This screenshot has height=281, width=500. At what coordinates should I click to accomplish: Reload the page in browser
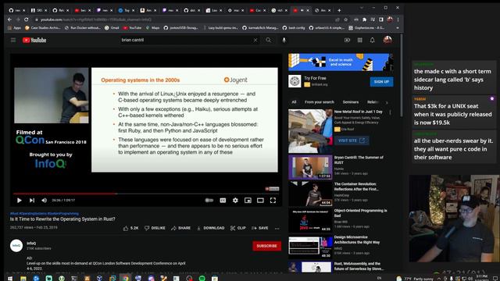(26, 20)
